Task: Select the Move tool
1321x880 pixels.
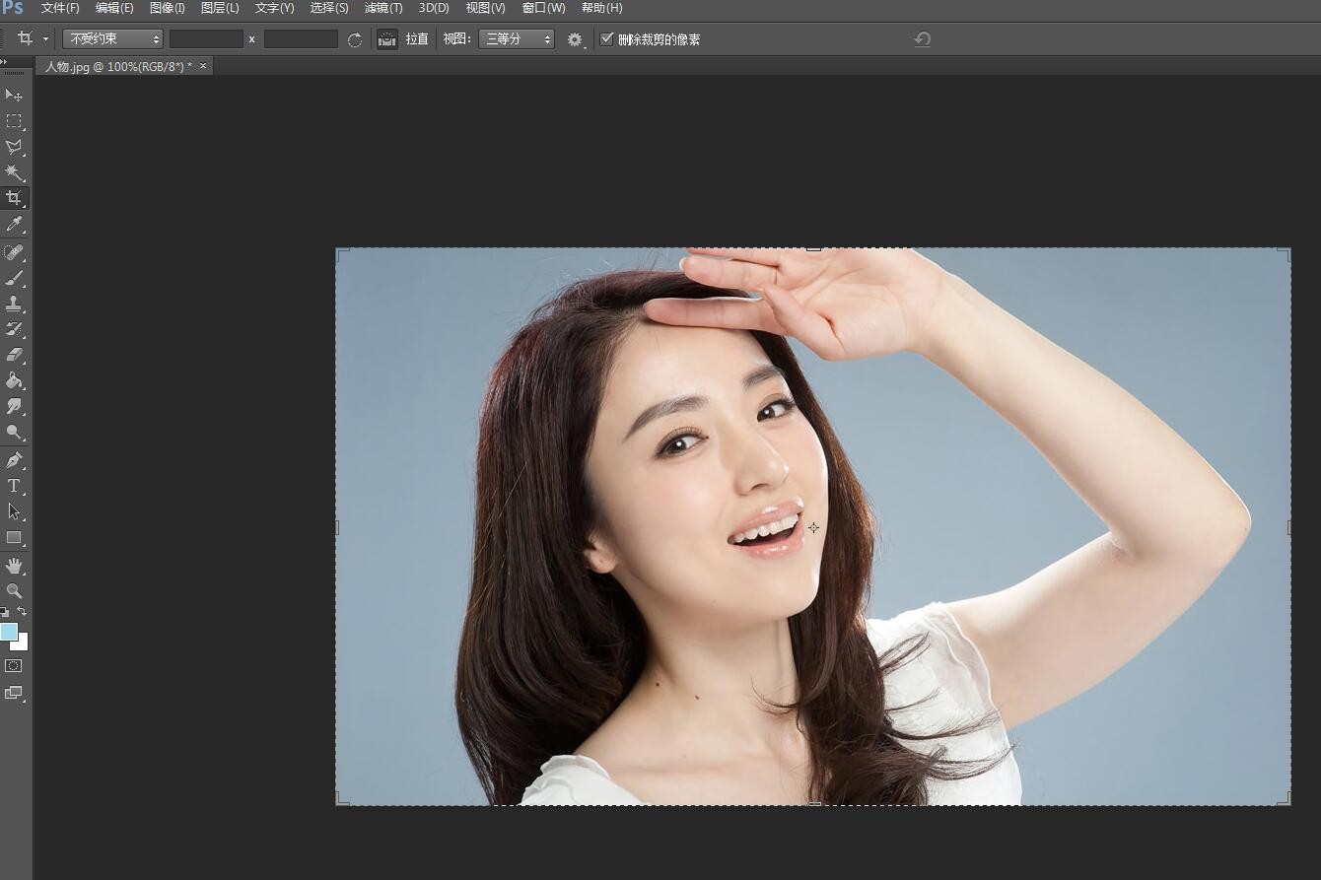Action: click(14, 95)
